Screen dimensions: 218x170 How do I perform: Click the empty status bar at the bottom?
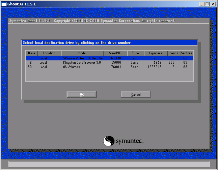click(109, 164)
